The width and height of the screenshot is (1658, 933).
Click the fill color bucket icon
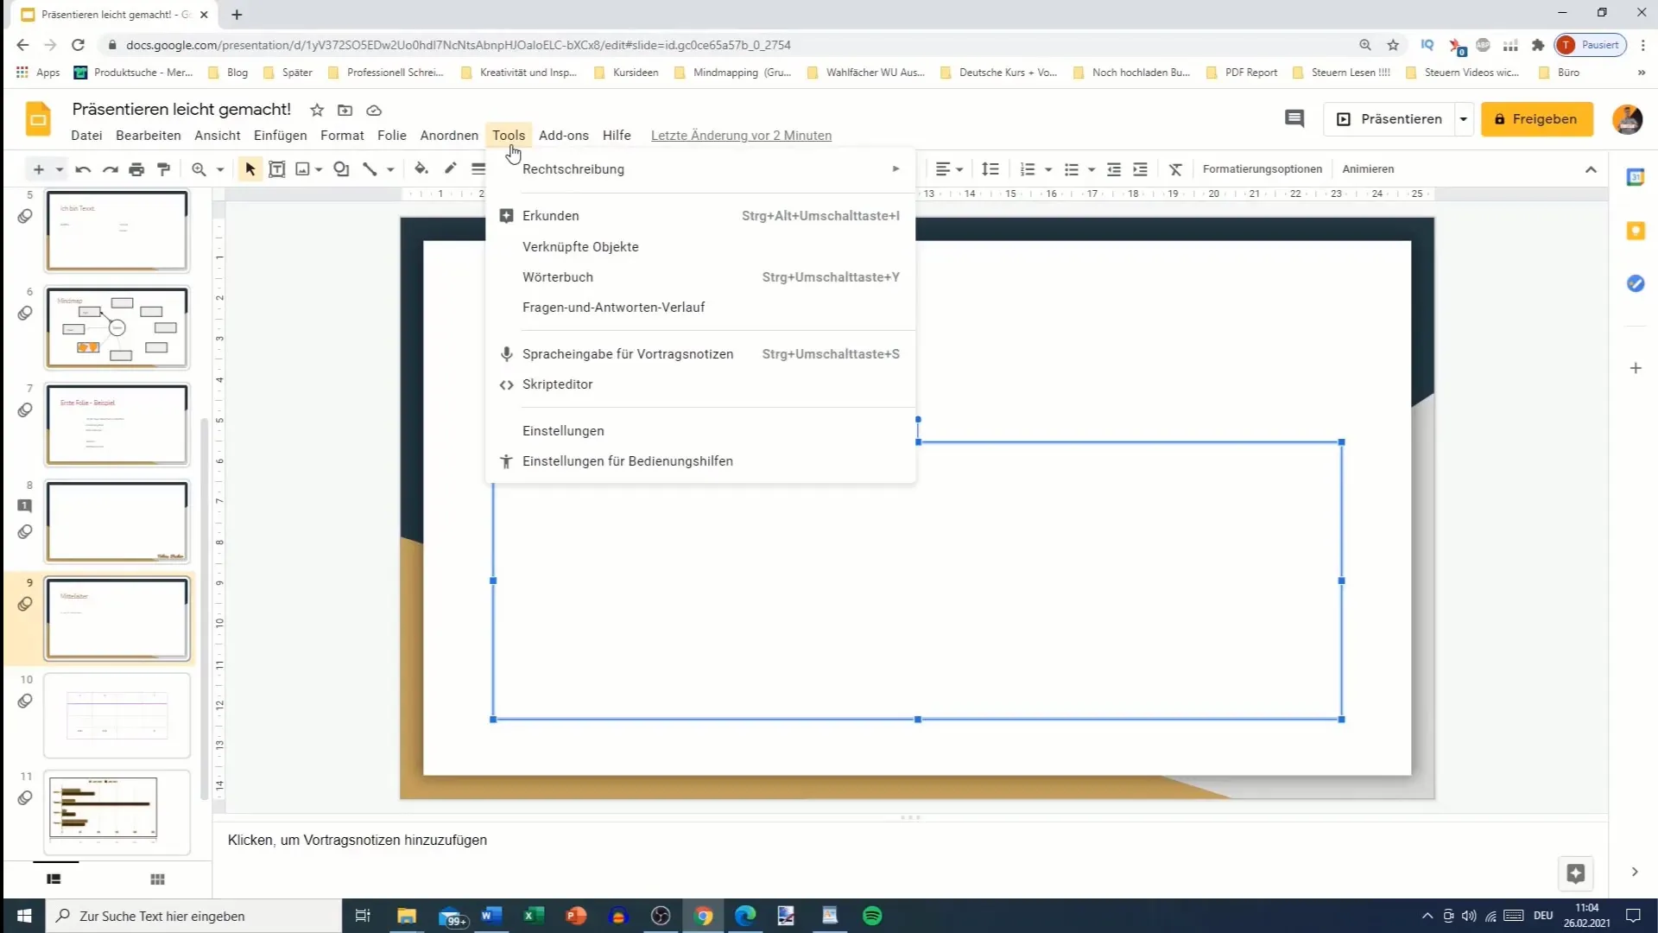click(x=421, y=168)
